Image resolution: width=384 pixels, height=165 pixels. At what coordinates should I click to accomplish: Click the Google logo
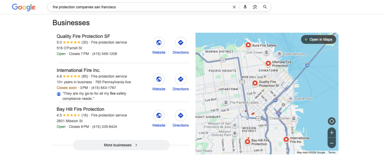(x=24, y=7)
